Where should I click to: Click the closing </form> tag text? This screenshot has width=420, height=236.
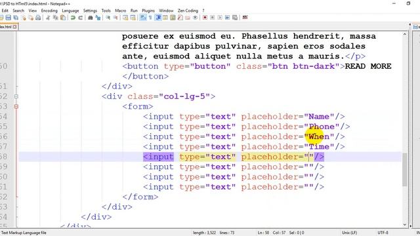coord(140,197)
